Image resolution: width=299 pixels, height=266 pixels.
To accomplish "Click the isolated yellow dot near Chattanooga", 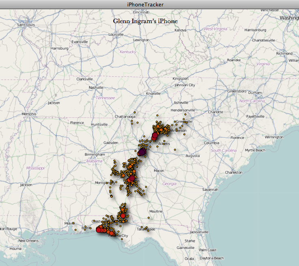I will pos(134,112).
